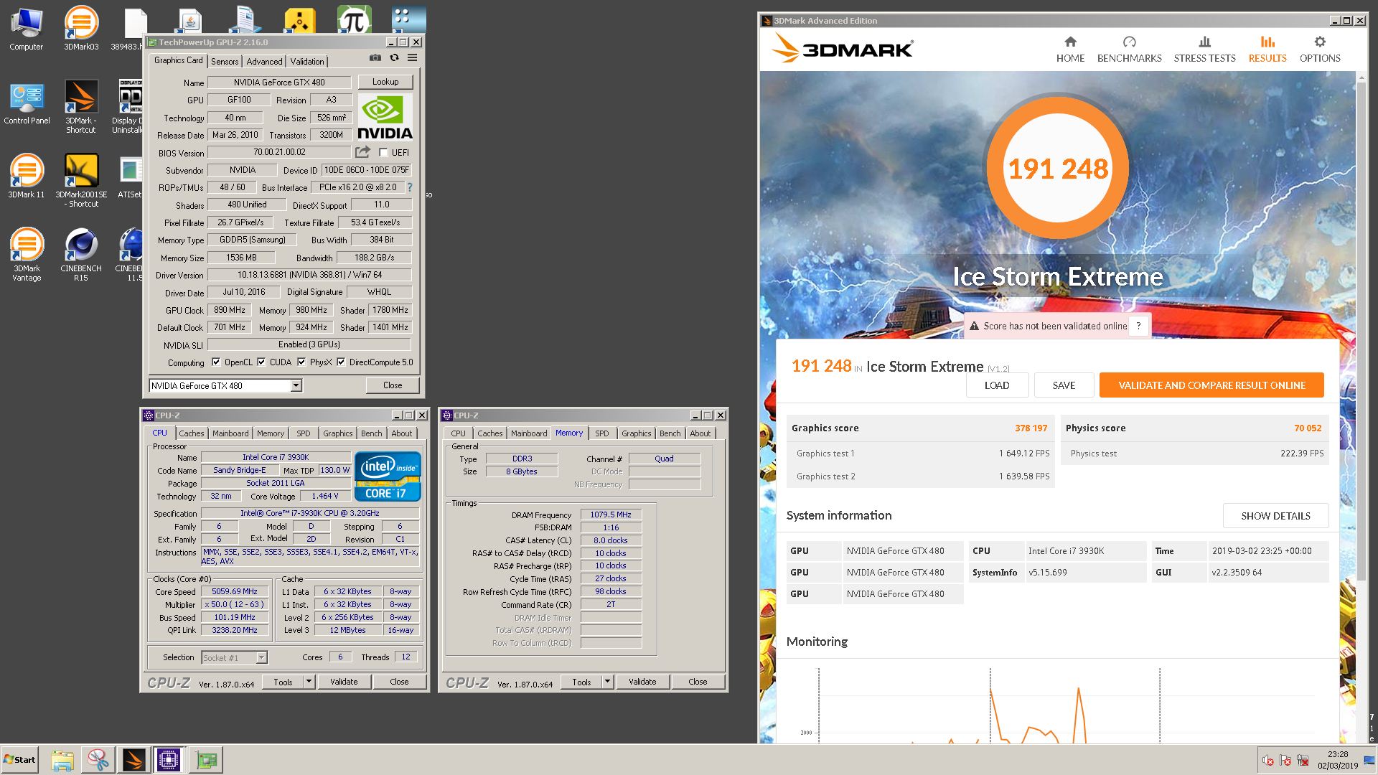
Task: Click the Lookup button in GPU-Z
Action: click(x=385, y=82)
